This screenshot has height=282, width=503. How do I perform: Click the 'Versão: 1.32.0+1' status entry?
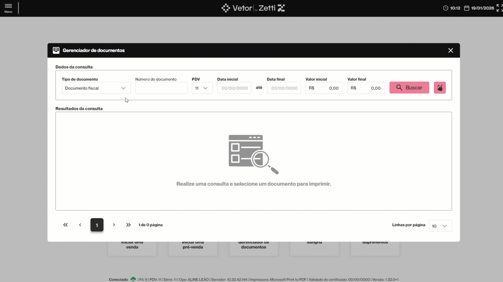point(385,280)
